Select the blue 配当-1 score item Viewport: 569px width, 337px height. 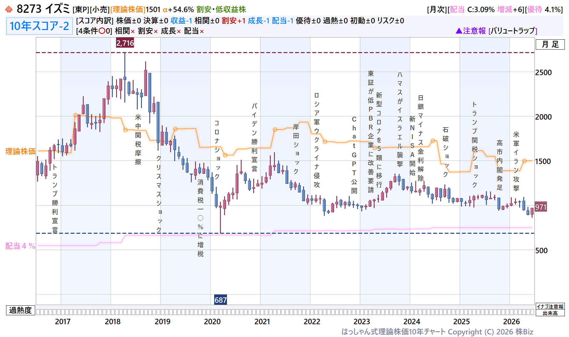pos(283,21)
